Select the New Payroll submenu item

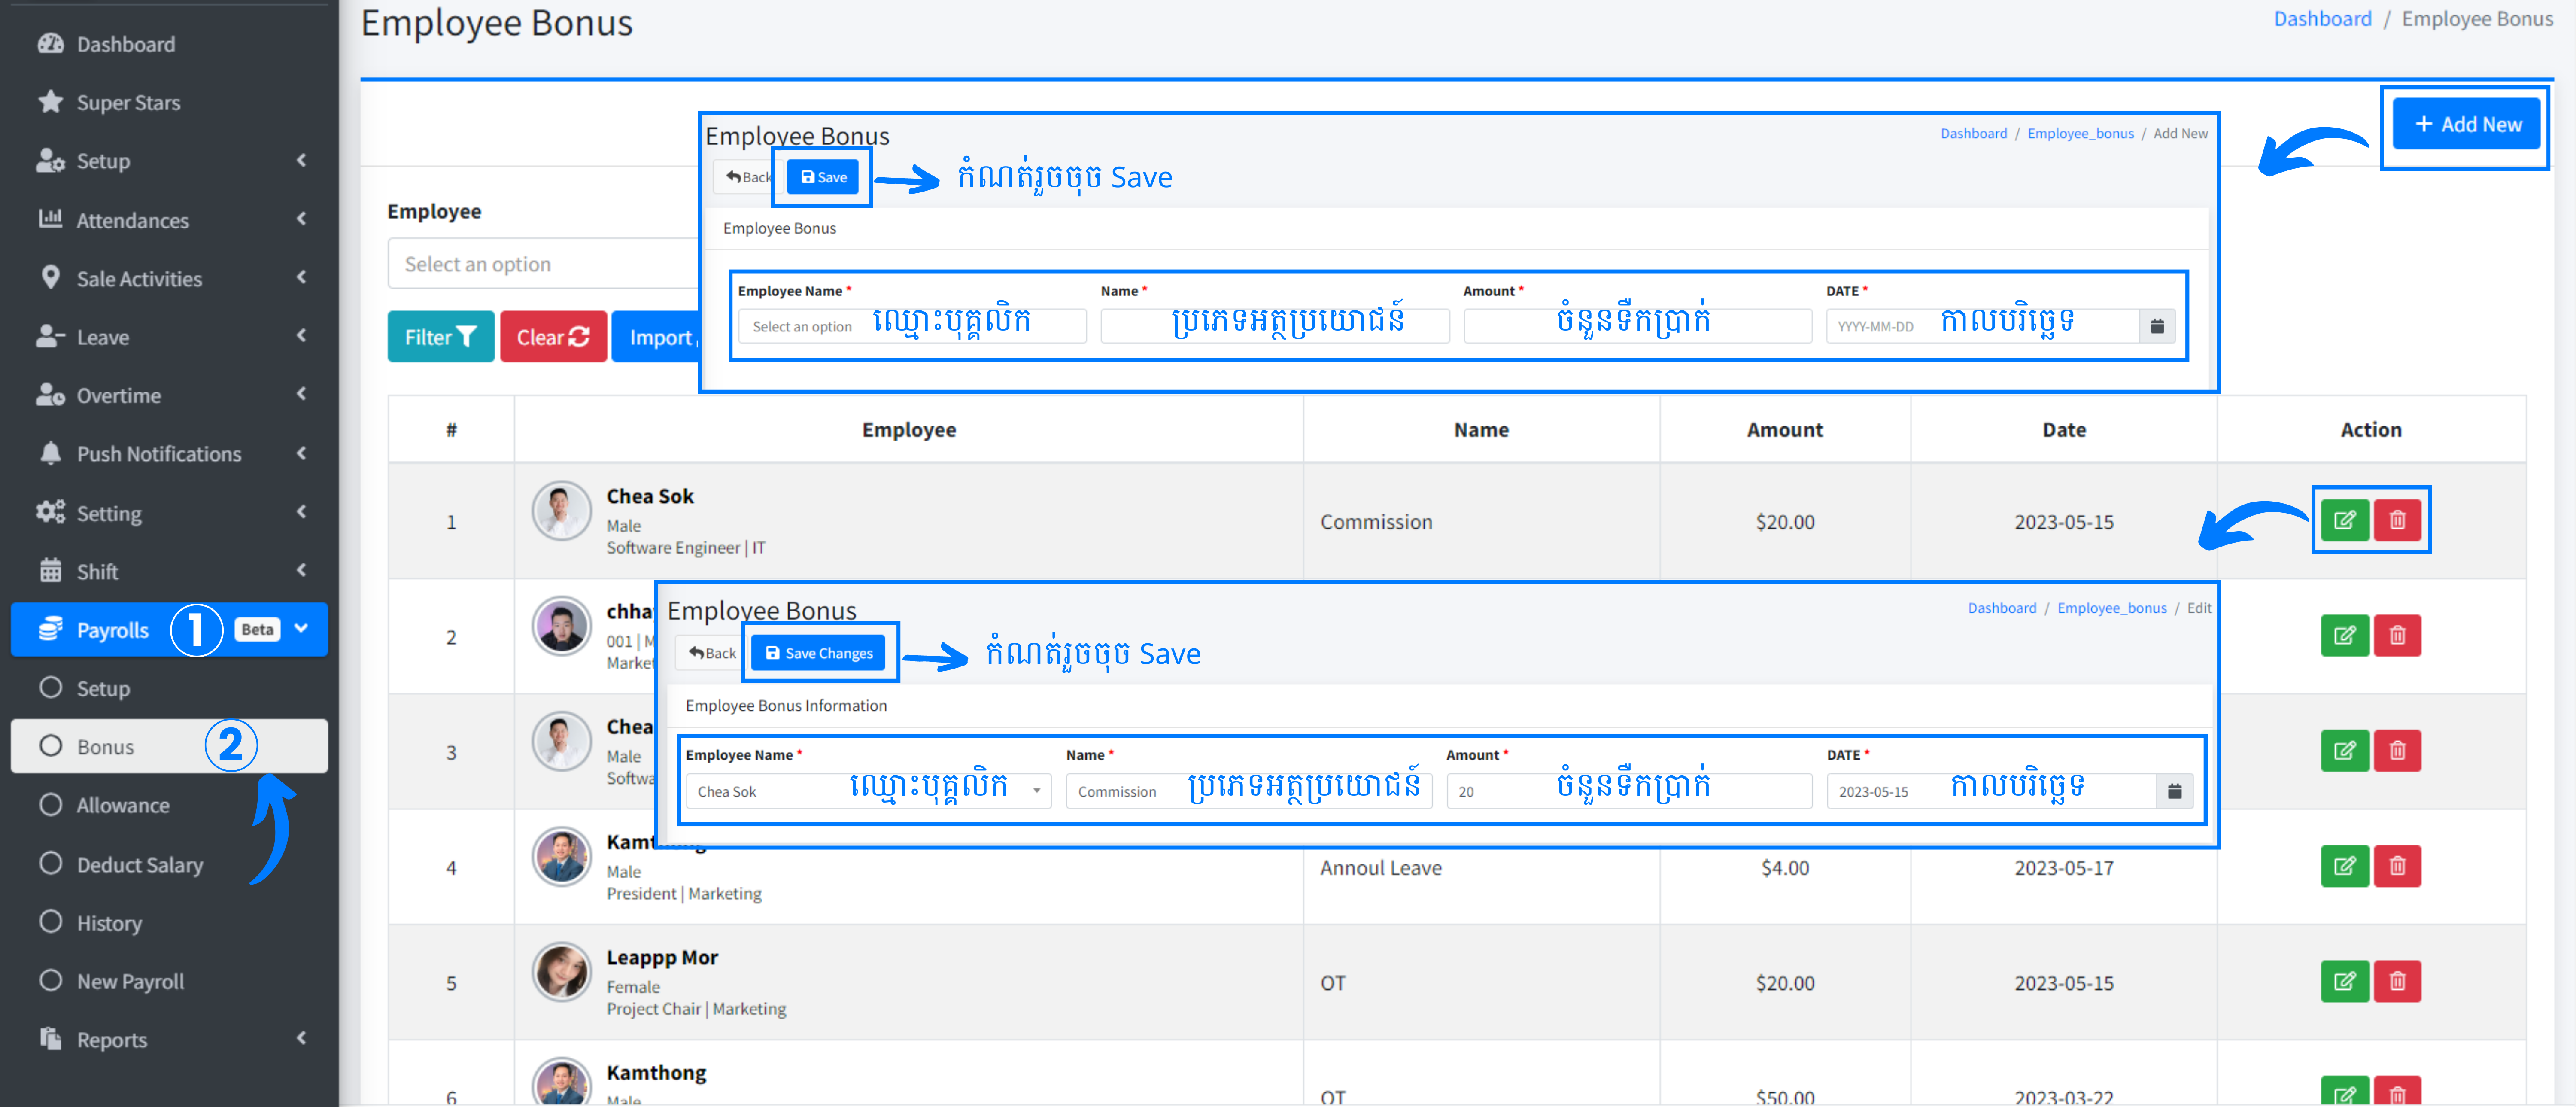[x=169, y=981]
